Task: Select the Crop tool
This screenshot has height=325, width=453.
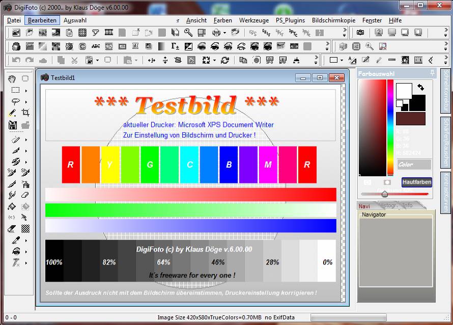Action: (25, 113)
